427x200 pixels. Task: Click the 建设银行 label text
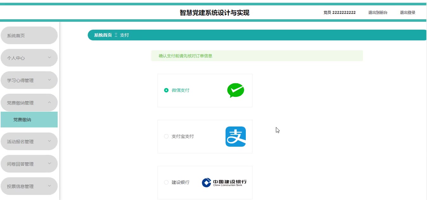click(181, 182)
